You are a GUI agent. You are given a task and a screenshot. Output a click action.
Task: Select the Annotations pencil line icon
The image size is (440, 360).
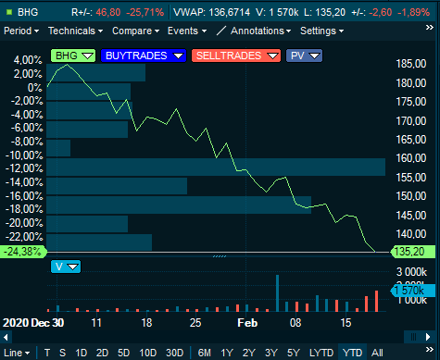click(221, 31)
